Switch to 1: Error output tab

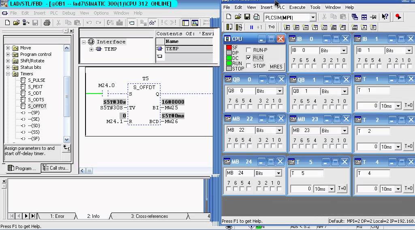click(x=57, y=216)
